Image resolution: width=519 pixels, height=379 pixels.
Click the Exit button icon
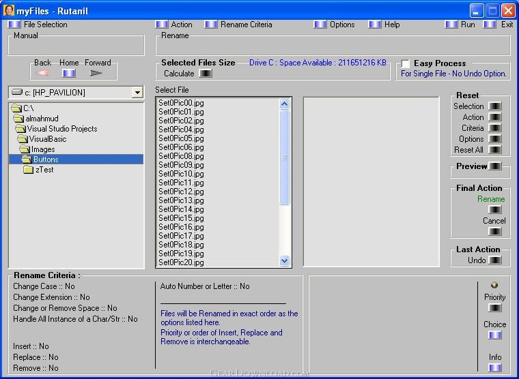tap(490, 25)
